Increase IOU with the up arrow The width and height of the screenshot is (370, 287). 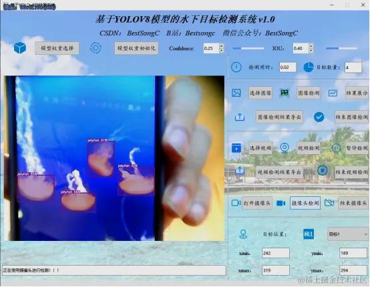(x=311, y=46)
